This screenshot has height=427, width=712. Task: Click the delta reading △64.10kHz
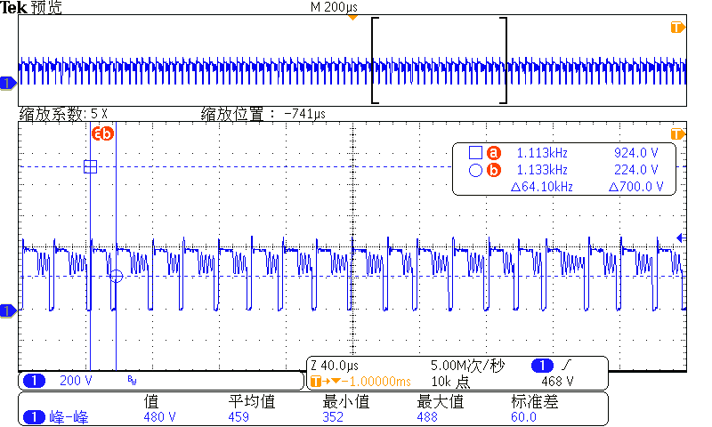pos(542,187)
